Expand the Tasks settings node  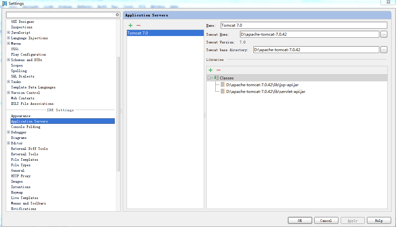(x=8, y=82)
